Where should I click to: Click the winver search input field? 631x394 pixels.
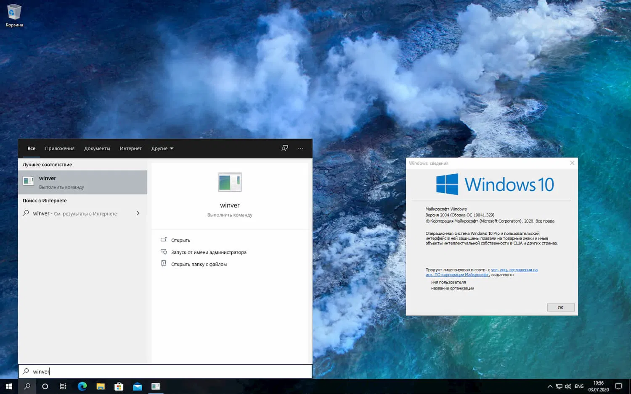[165, 371]
